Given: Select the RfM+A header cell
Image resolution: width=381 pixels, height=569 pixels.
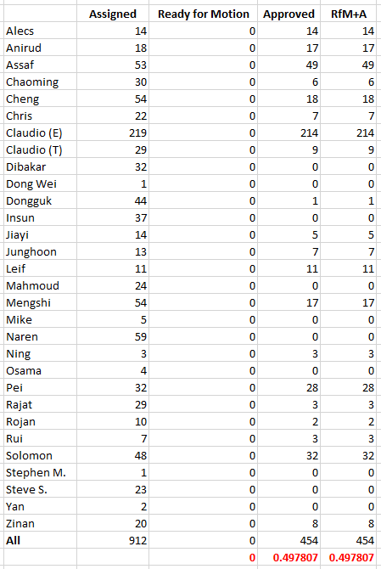Looking at the screenshot, I should pyautogui.click(x=349, y=14).
